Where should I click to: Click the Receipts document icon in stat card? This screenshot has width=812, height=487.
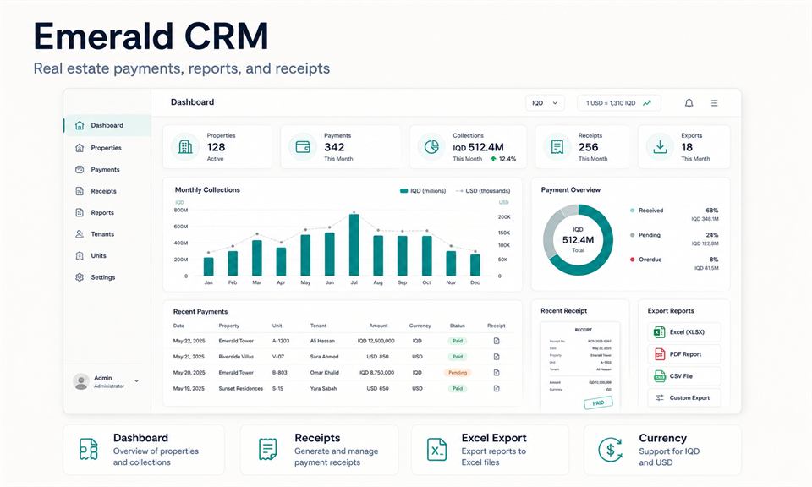pyautogui.click(x=557, y=147)
